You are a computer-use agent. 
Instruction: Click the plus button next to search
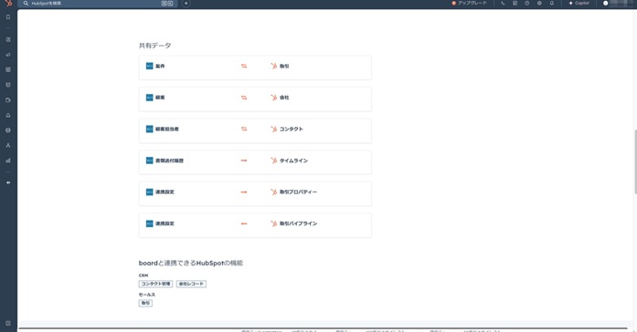[x=186, y=4]
